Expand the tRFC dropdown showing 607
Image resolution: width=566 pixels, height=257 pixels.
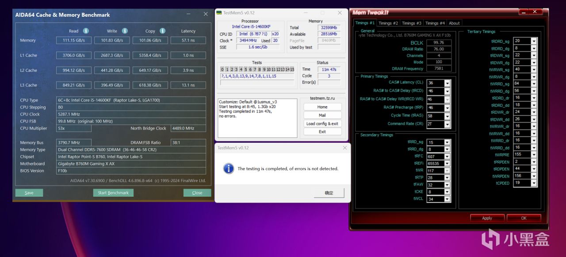click(x=447, y=156)
